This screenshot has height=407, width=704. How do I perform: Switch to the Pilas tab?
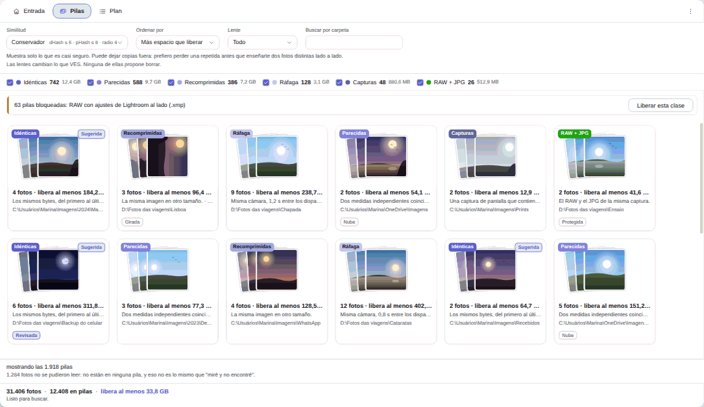pyautogui.click(x=72, y=11)
